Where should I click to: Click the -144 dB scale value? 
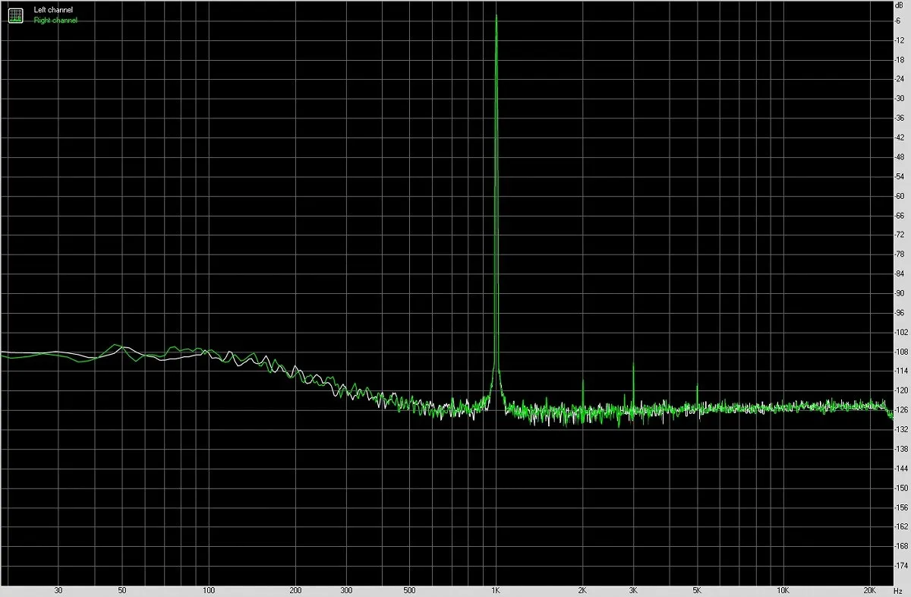pyautogui.click(x=900, y=468)
